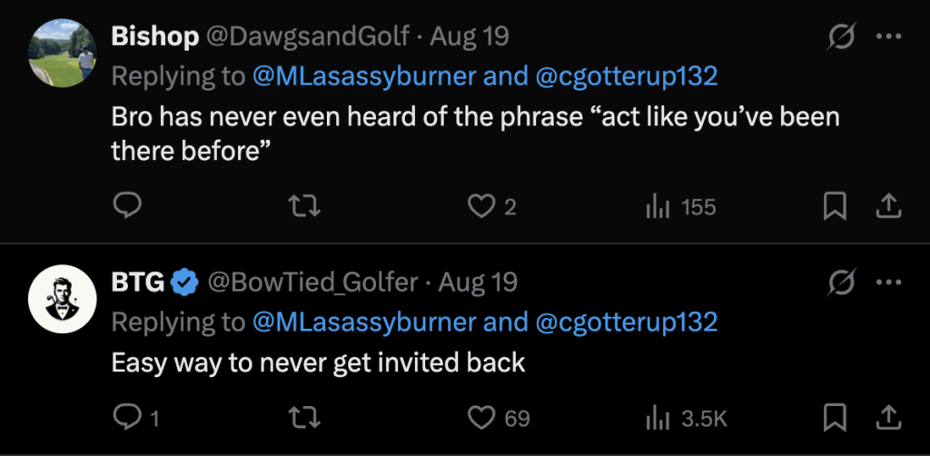Reply to Bishop's tweet
Screen dimensions: 930x456
[x=126, y=207]
